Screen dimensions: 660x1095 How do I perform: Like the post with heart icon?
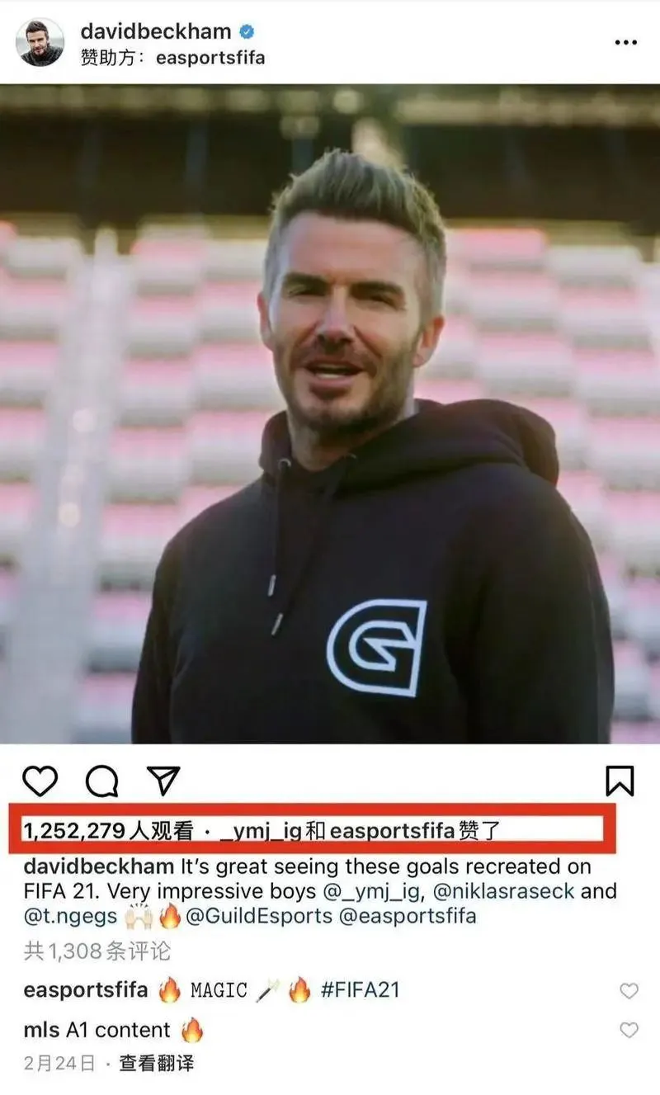(x=40, y=780)
